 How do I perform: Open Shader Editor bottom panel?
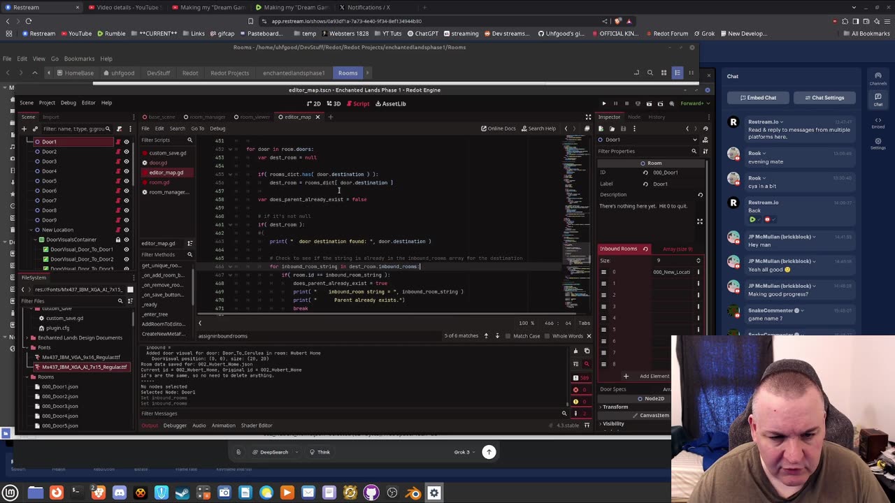(257, 425)
